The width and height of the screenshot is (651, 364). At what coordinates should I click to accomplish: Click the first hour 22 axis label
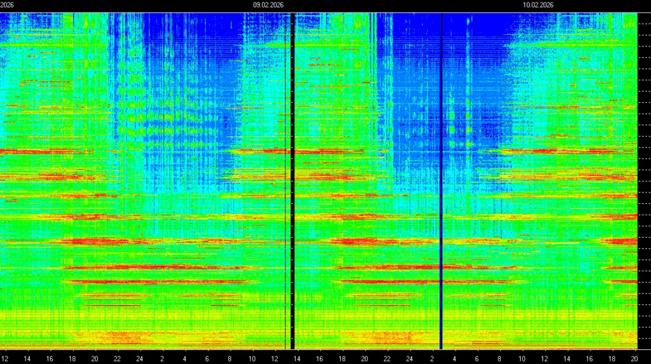point(117,359)
